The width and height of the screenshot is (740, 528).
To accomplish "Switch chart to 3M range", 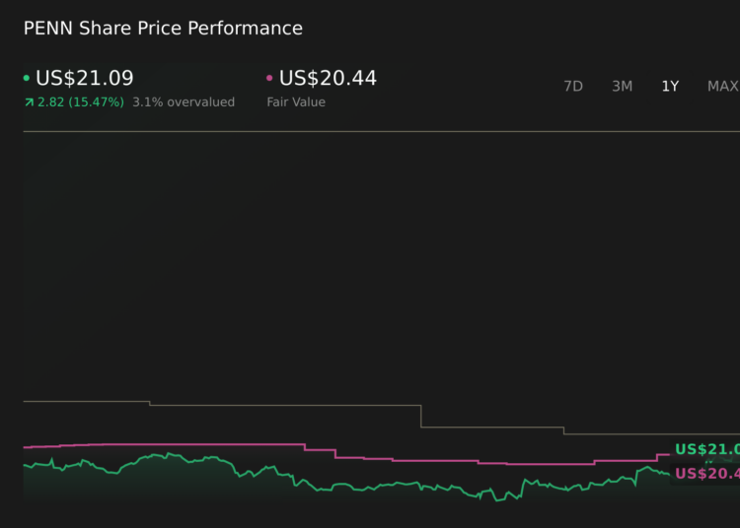I will tap(622, 87).
